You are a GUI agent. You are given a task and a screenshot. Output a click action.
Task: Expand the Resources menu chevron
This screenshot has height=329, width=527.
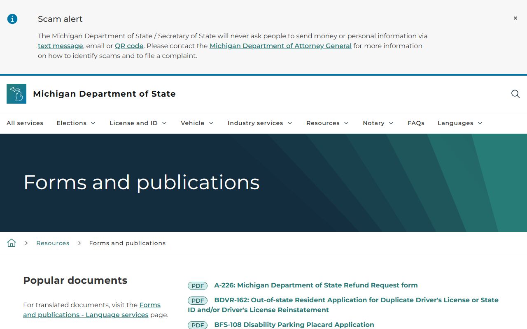pyautogui.click(x=346, y=123)
